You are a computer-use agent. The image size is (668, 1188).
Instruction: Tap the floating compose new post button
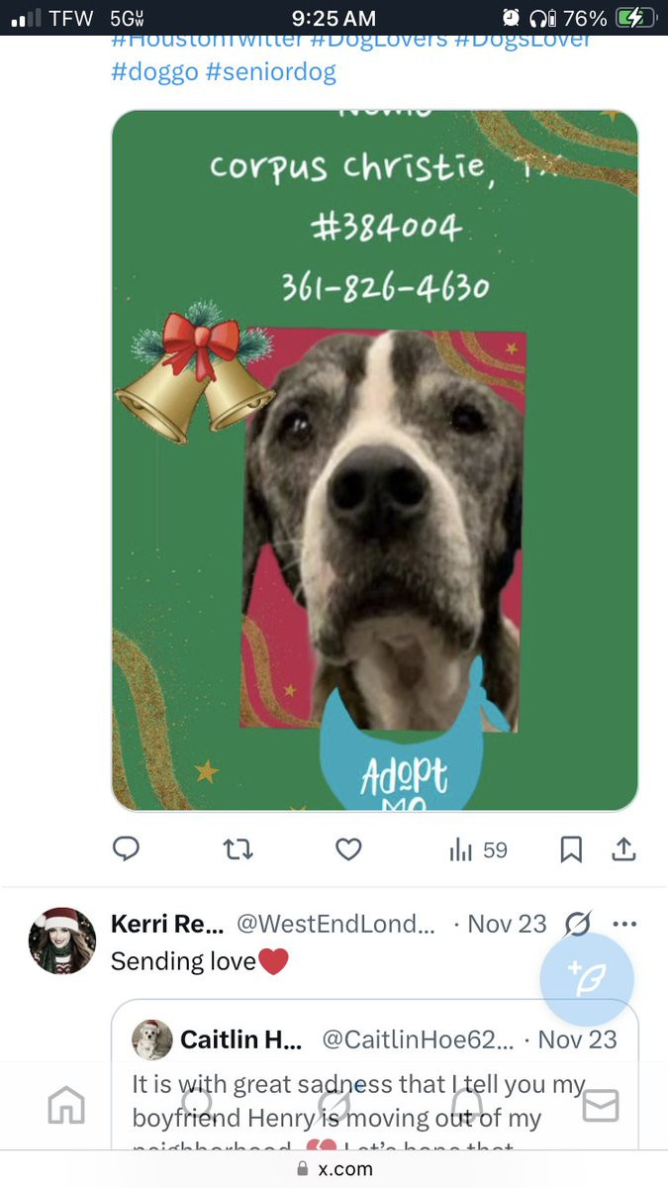tap(587, 978)
